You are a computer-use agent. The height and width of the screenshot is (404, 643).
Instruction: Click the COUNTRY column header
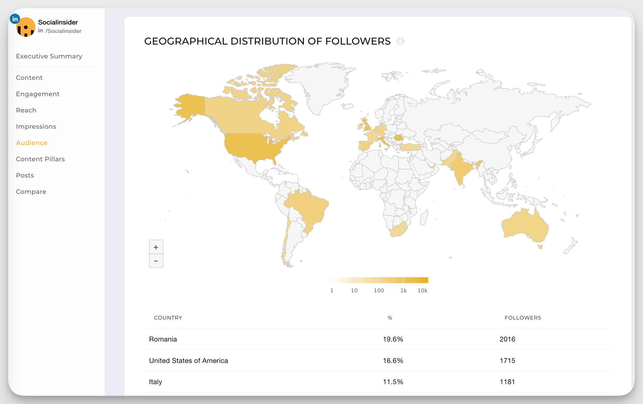(x=168, y=318)
